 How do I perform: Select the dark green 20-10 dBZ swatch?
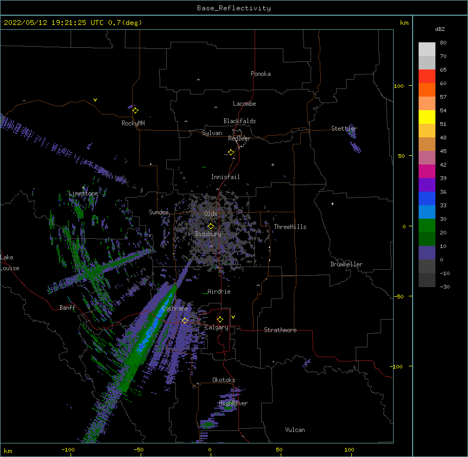[x=427, y=239]
